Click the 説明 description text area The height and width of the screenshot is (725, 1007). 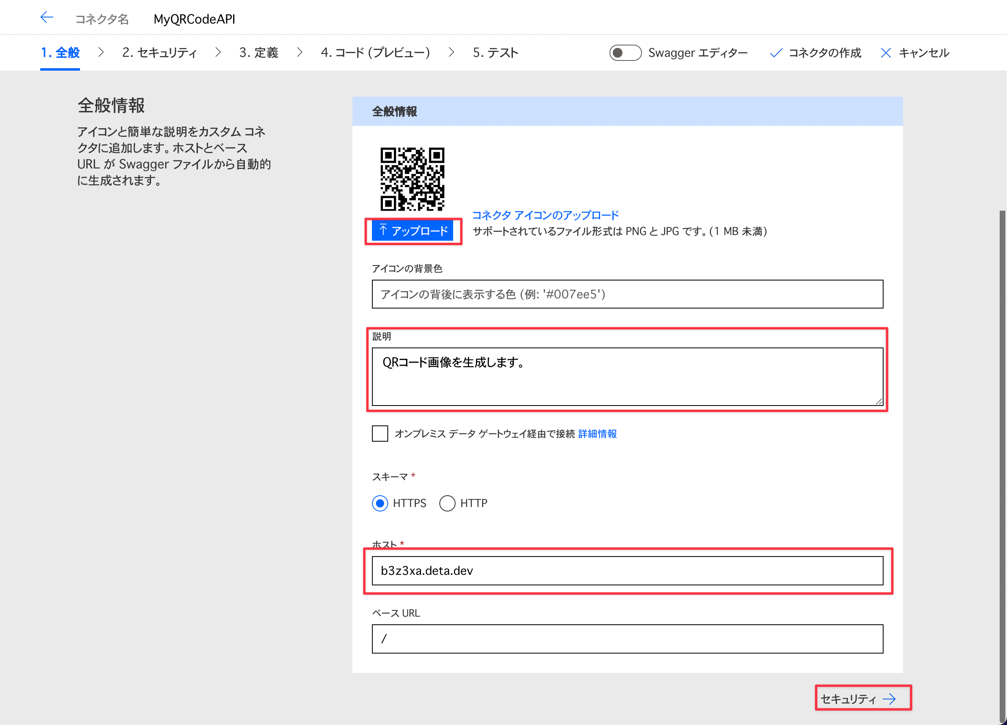627,376
